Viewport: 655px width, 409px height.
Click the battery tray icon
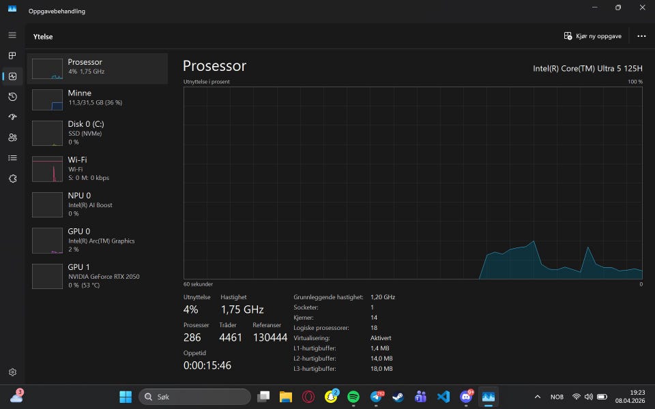602,397
